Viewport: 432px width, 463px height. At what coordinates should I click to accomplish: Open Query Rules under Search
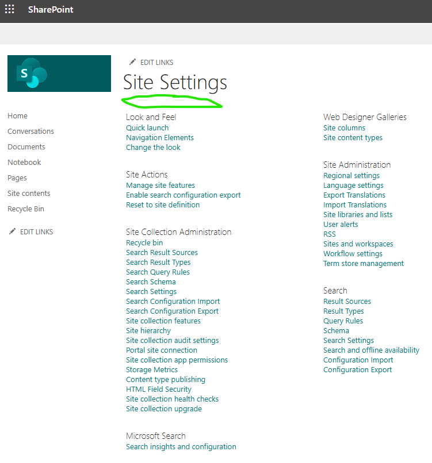point(343,321)
